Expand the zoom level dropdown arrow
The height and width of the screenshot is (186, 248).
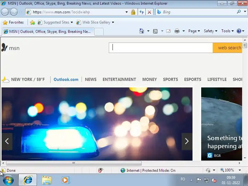pyautogui.click(x=240, y=170)
